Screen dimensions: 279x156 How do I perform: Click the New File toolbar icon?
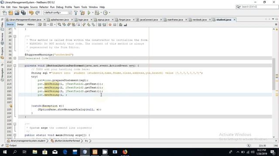[x=5, y=13]
